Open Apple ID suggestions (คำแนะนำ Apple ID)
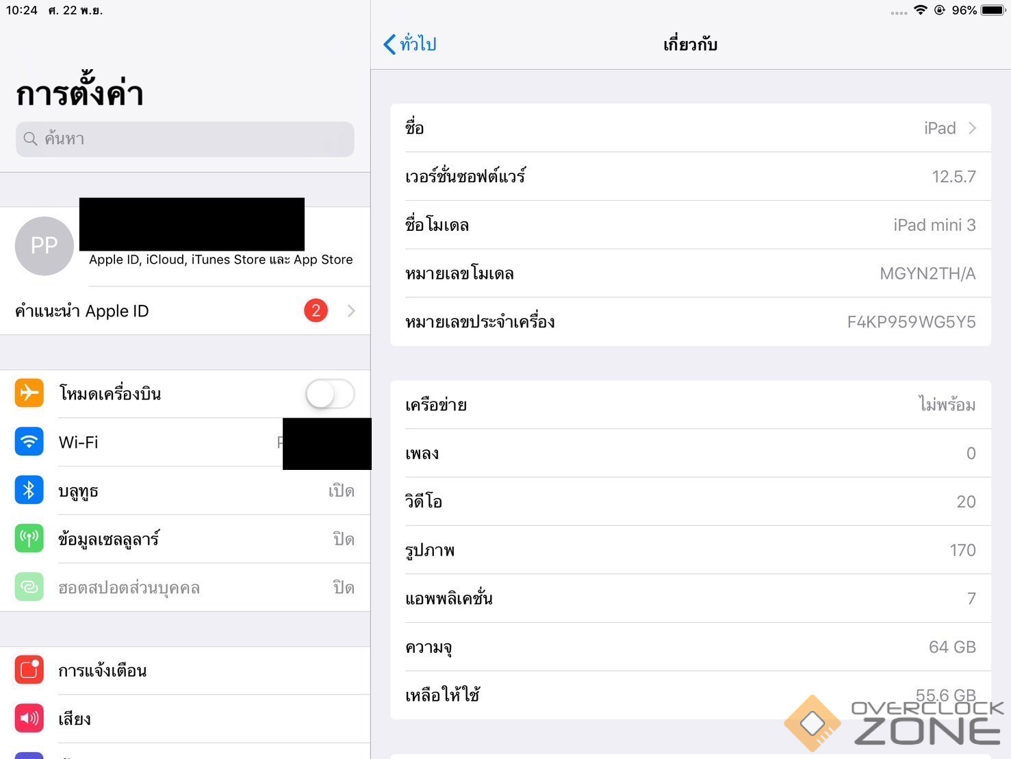The image size is (1011, 759). pos(185,311)
